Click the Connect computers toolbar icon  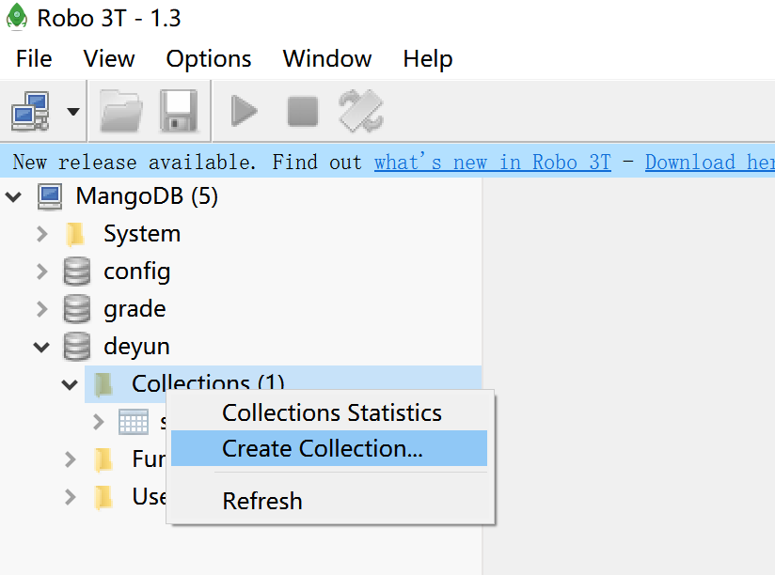[x=30, y=111]
